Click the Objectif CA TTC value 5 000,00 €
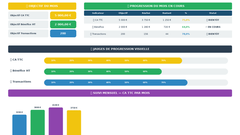This screenshot has height=135, width=240. pyautogui.click(x=63, y=15)
